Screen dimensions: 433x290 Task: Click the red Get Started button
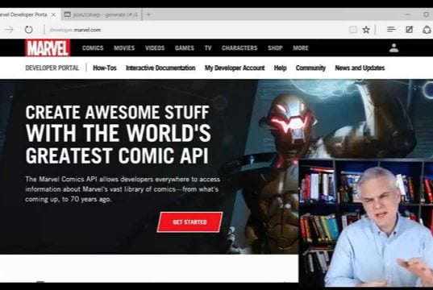click(189, 222)
